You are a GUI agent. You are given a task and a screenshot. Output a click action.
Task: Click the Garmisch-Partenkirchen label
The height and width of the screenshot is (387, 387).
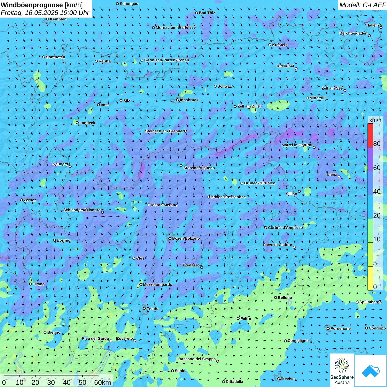pos(167,60)
